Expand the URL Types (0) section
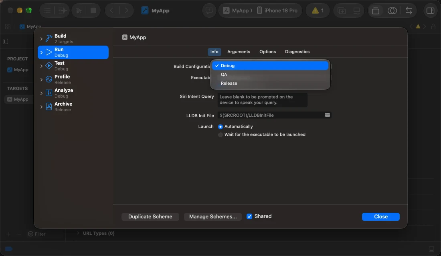This screenshot has width=441, height=256. [78, 233]
